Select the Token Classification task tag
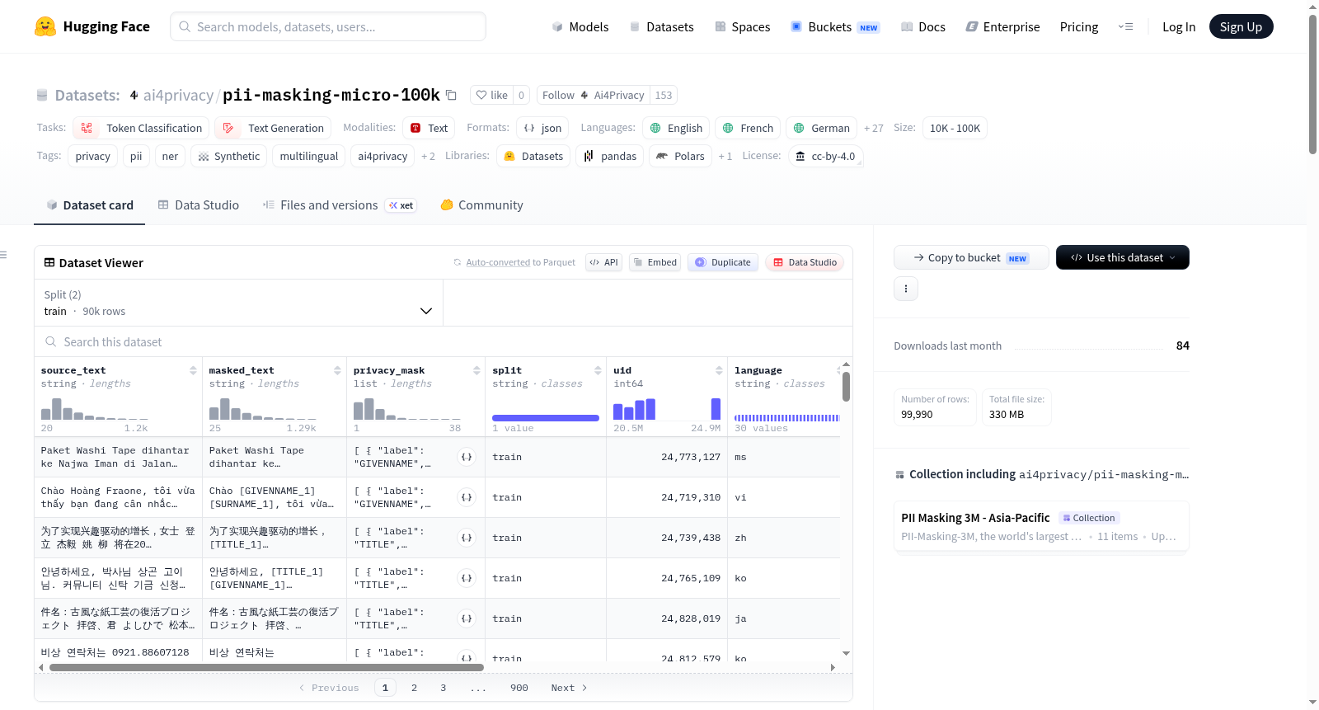This screenshot has width=1319, height=710. (141, 128)
